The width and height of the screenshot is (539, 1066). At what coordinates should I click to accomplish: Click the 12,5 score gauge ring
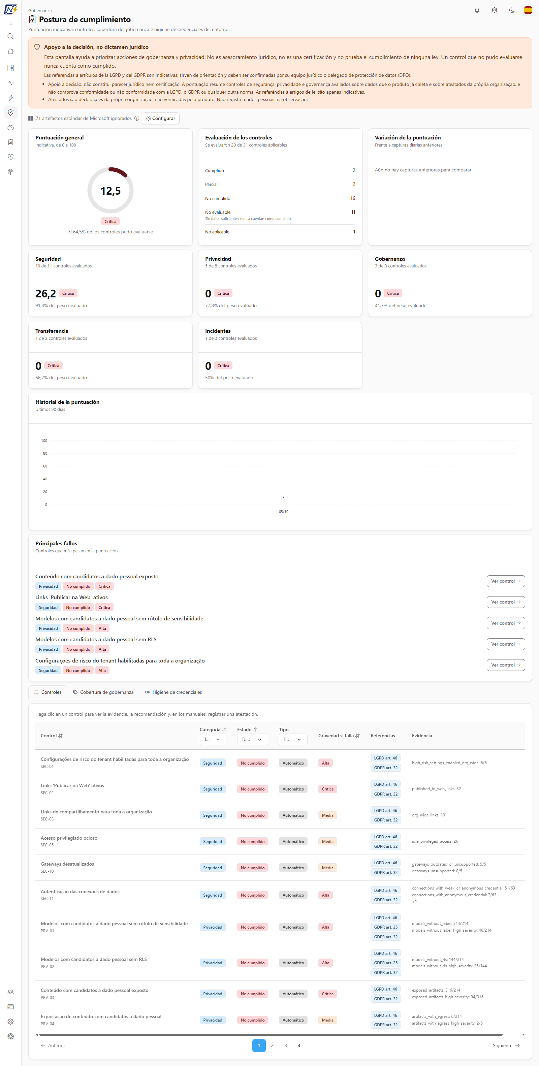[x=110, y=190]
